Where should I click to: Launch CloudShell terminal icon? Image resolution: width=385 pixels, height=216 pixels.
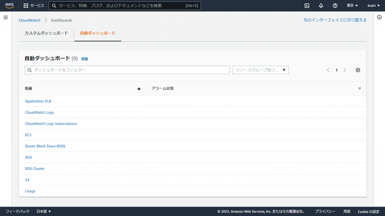307,6
